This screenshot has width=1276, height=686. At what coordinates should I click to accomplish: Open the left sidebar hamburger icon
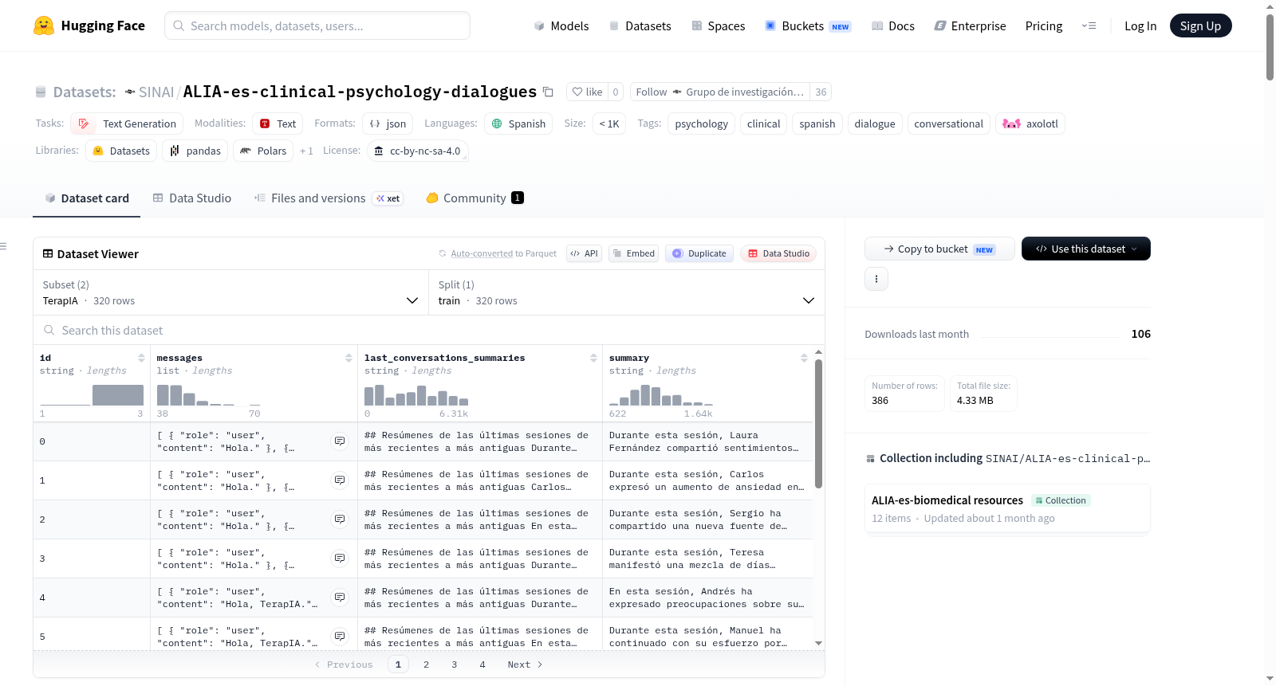pos(3,246)
